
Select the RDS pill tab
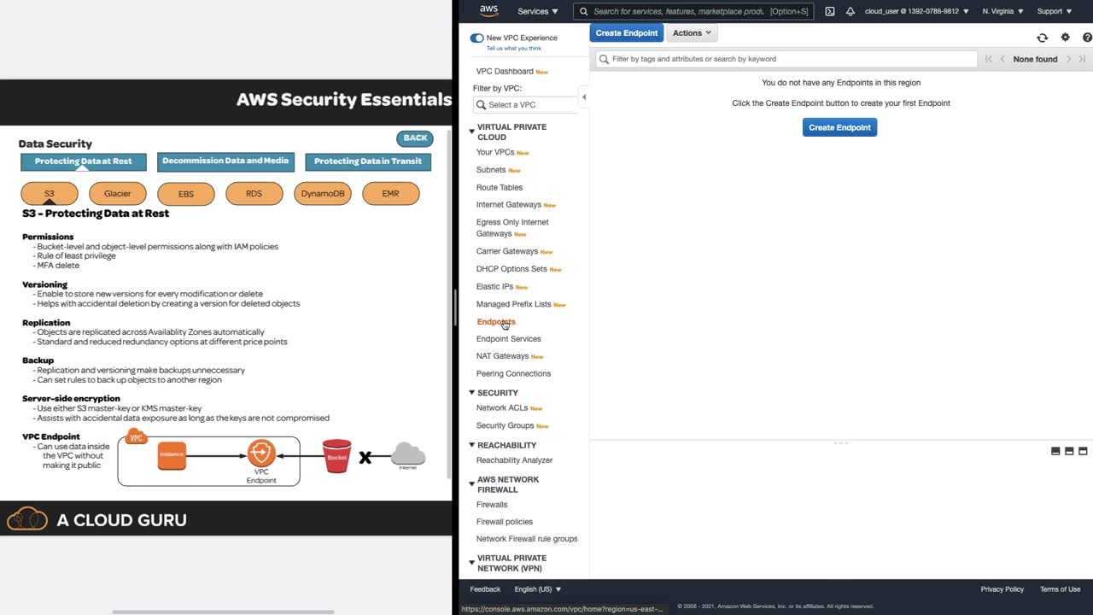[254, 194]
